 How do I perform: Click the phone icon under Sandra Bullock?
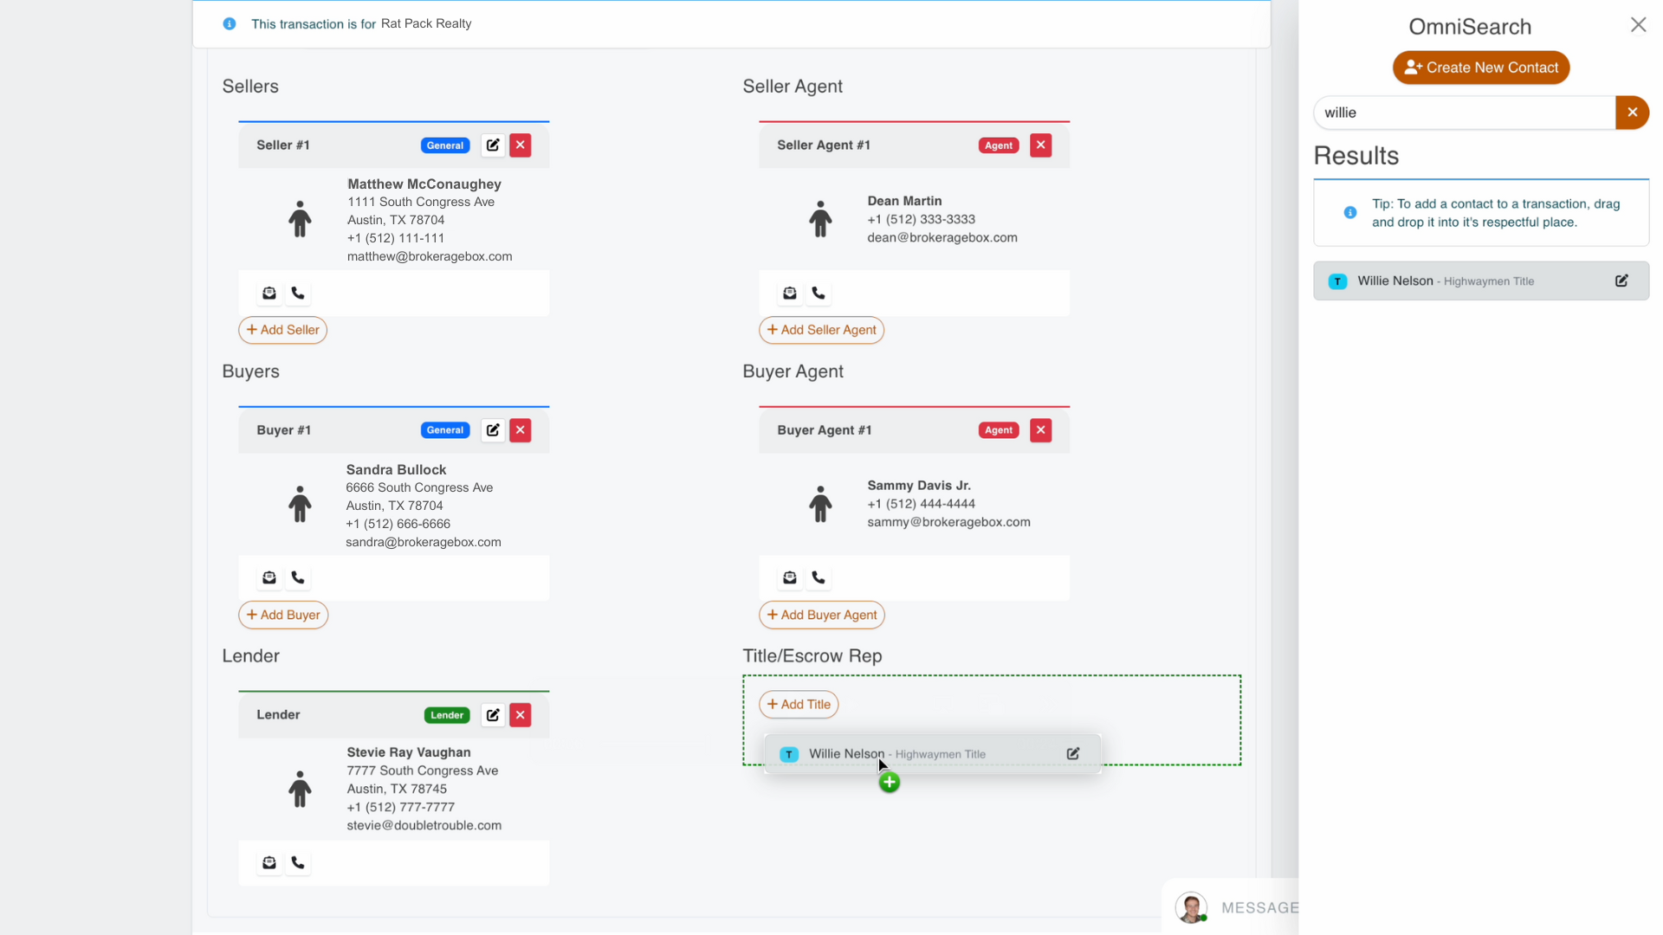pyautogui.click(x=298, y=577)
